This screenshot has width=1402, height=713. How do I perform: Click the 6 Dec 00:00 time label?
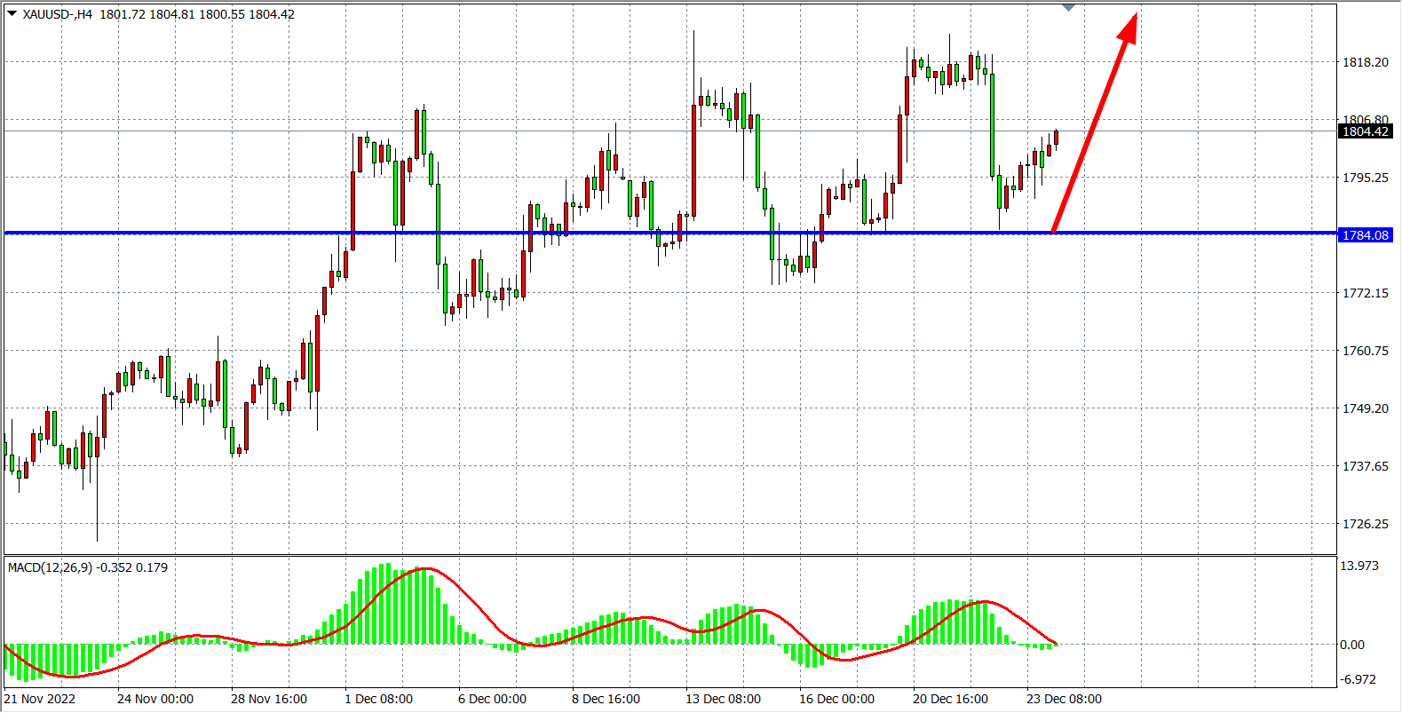click(492, 699)
